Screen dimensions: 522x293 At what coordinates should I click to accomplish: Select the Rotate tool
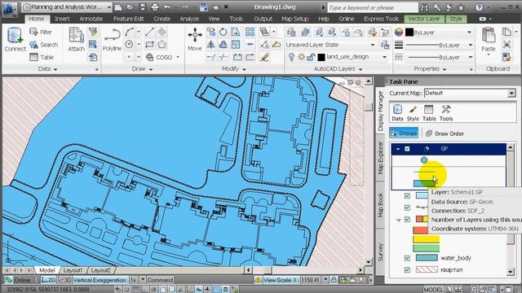[223, 32]
